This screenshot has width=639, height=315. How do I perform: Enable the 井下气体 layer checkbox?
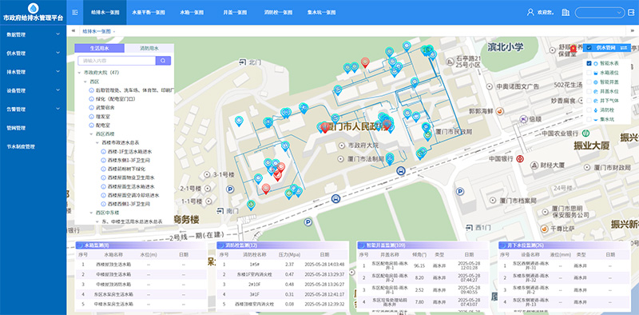[589, 101]
